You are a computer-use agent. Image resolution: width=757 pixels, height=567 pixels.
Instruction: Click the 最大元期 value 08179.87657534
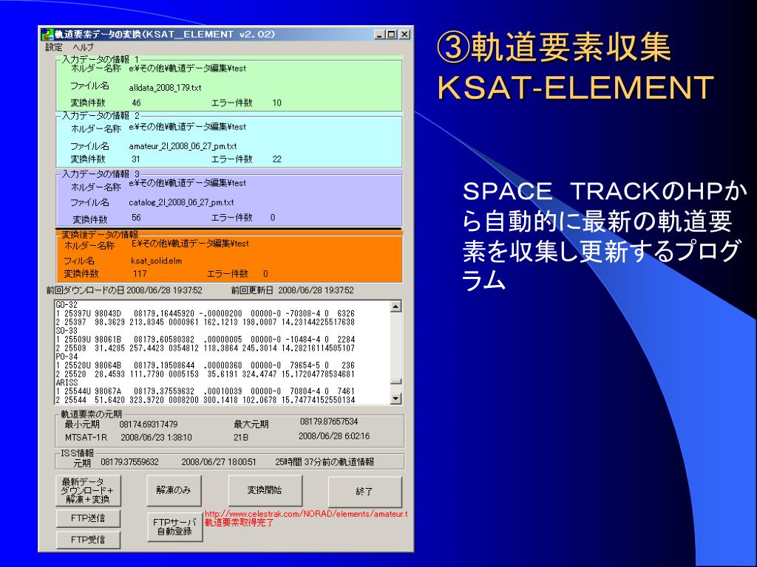coord(329,422)
